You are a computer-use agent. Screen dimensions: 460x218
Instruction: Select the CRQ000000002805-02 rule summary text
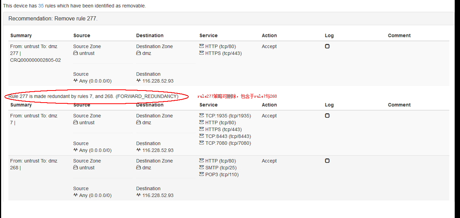coord(36,60)
